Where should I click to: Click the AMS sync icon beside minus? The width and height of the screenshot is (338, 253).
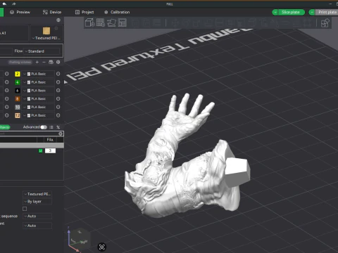51,62
